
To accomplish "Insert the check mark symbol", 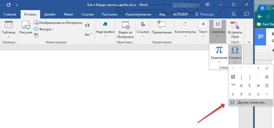I will (267, 68).
